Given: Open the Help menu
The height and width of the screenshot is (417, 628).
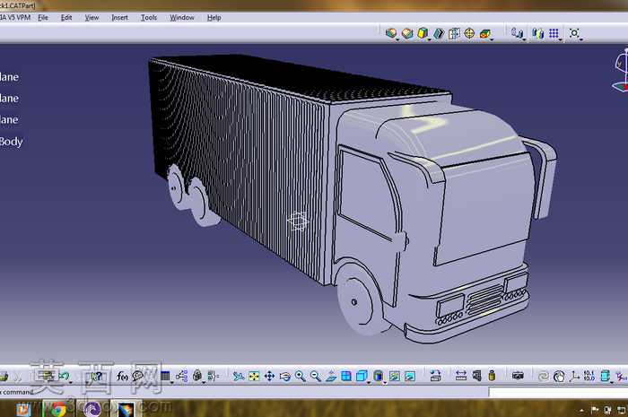Looking at the screenshot, I should coord(214,18).
